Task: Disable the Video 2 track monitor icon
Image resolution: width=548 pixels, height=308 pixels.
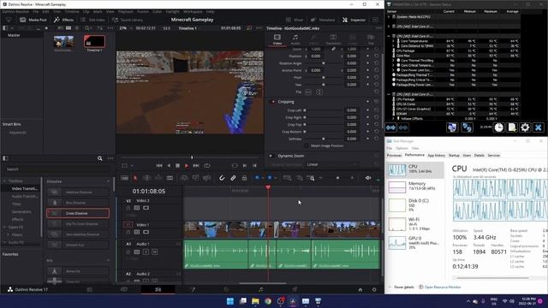Action: coord(146,208)
